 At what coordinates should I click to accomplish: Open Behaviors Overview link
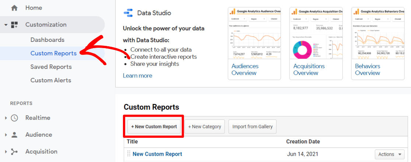click(368, 69)
